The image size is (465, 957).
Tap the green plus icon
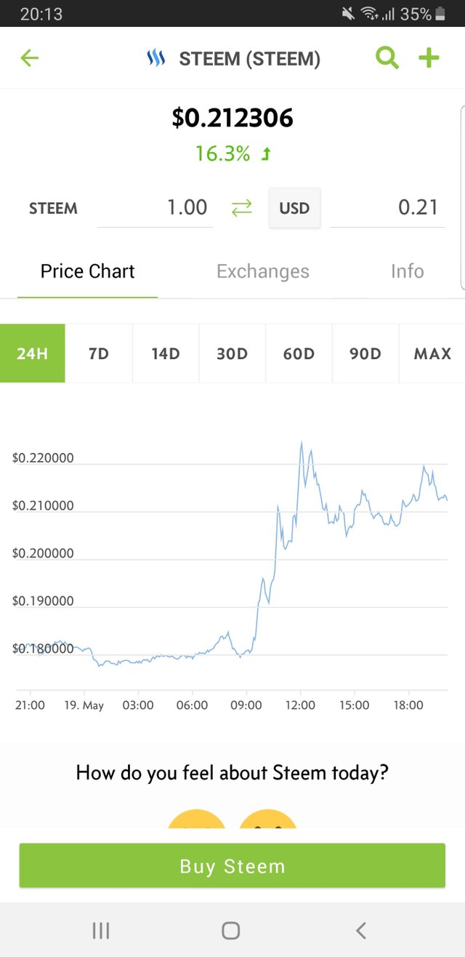[429, 58]
